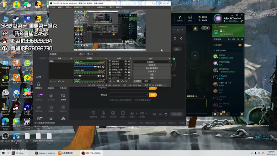The width and height of the screenshot is (277, 156).
Task: Add a new source in OBS sources panel
Action: (x=110, y=81)
